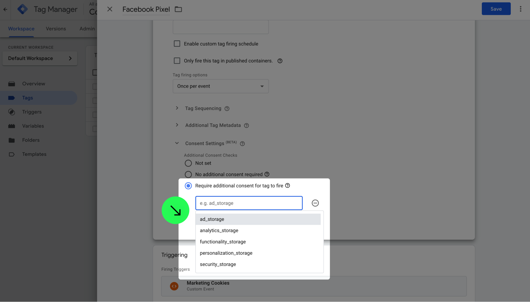Open help icon for Tag Sequencing
Image resolution: width=530 pixels, height=302 pixels.
click(227, 109)
